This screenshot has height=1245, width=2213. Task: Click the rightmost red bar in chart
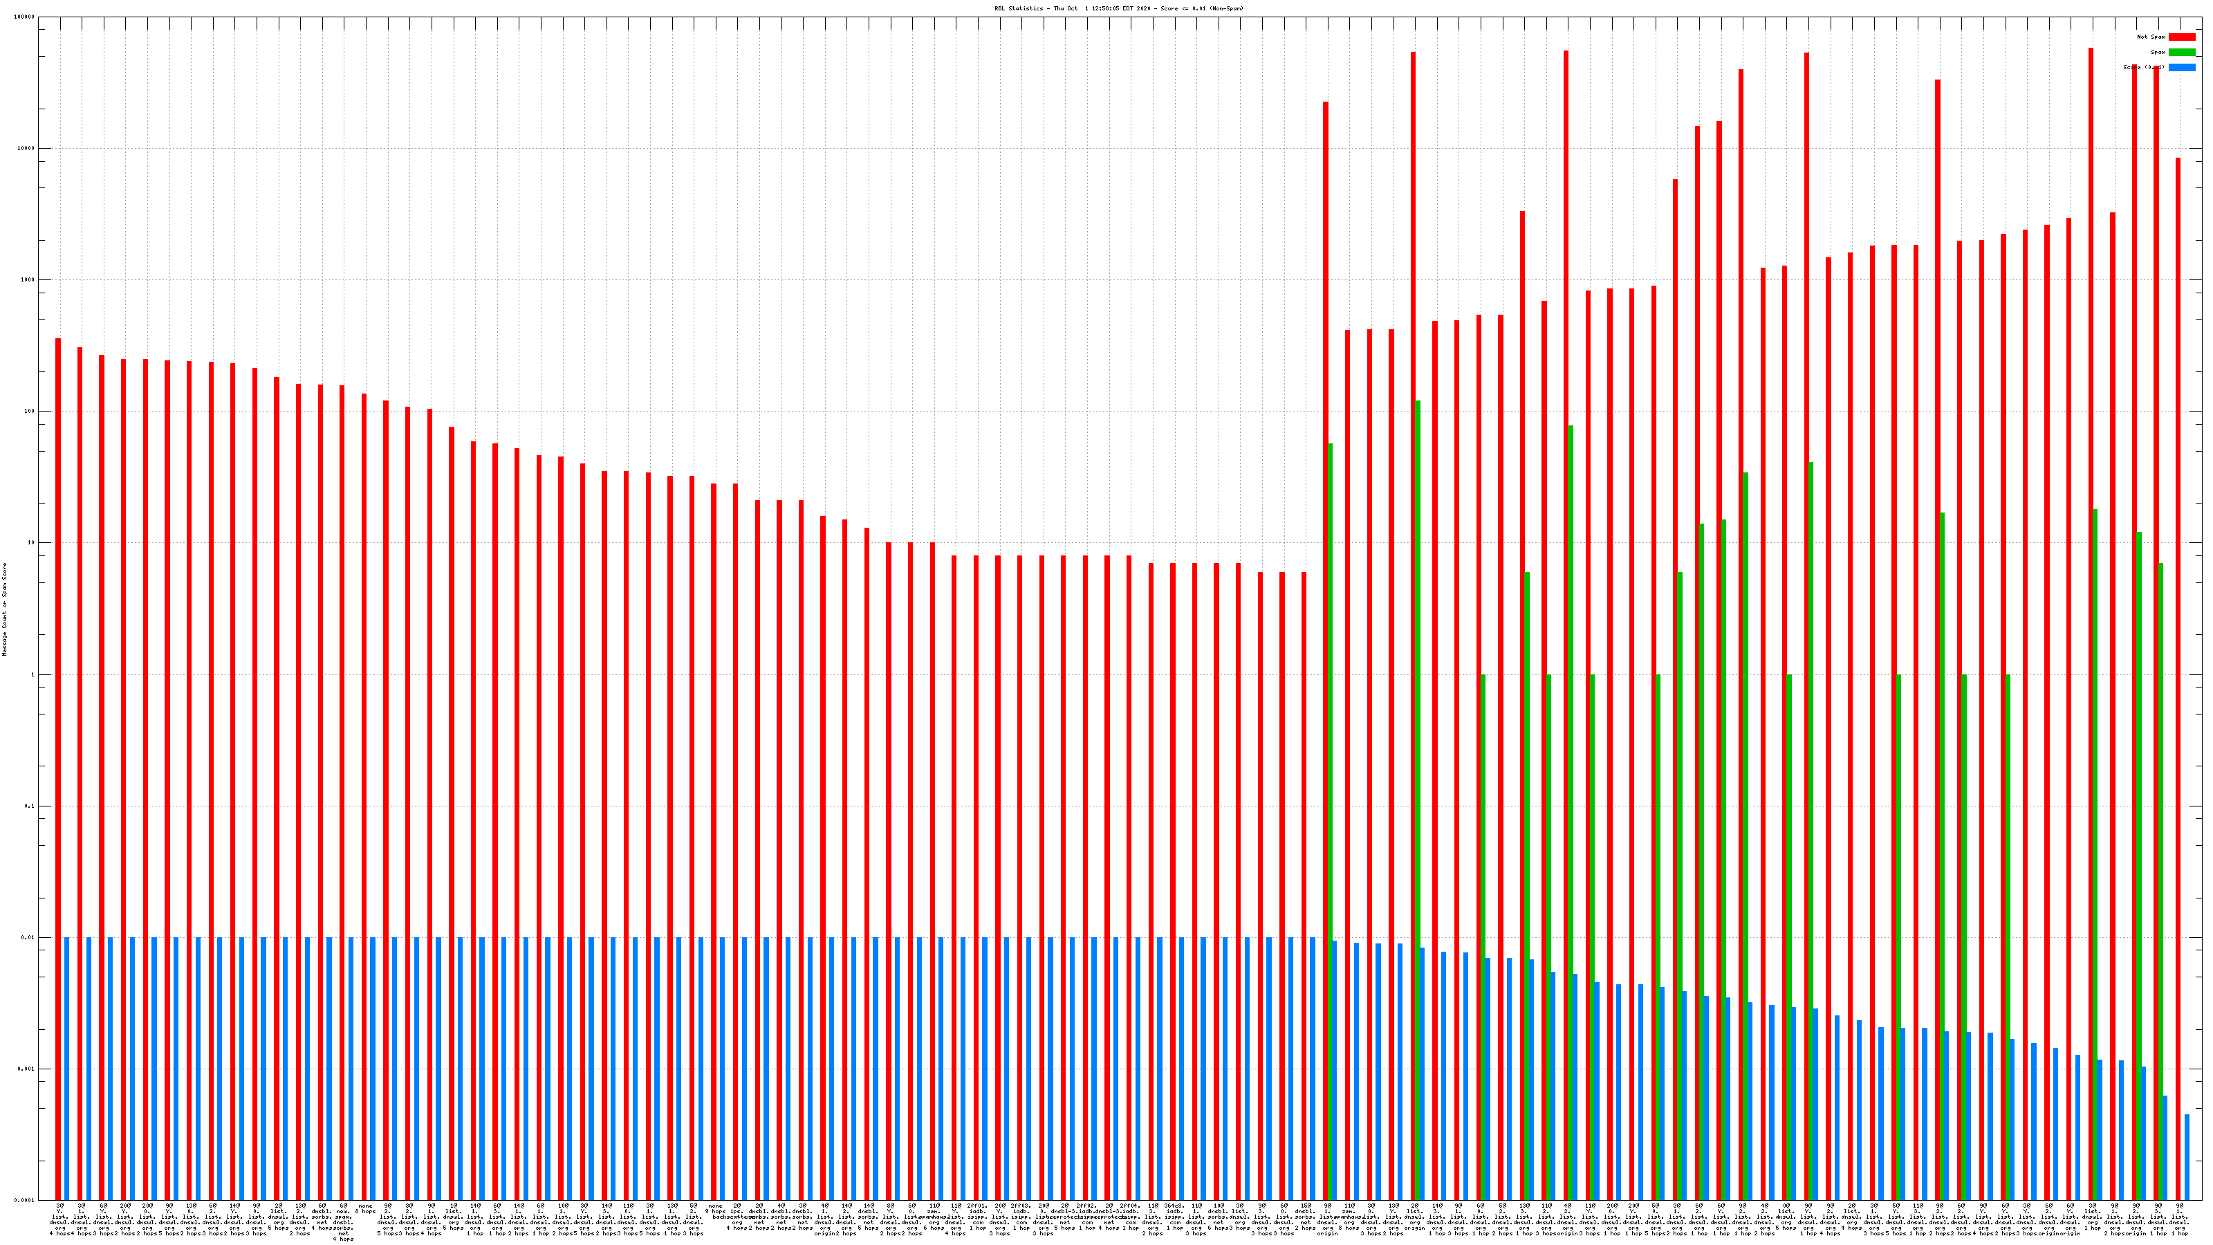coord(2178,679)
